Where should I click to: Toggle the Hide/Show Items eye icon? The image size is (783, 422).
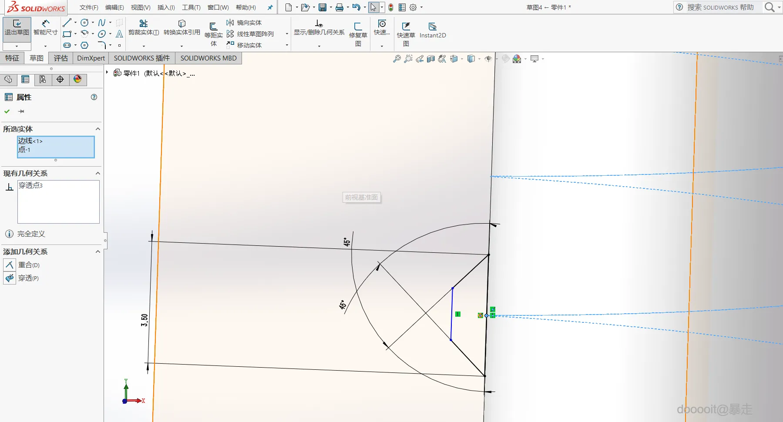[488, 59]
